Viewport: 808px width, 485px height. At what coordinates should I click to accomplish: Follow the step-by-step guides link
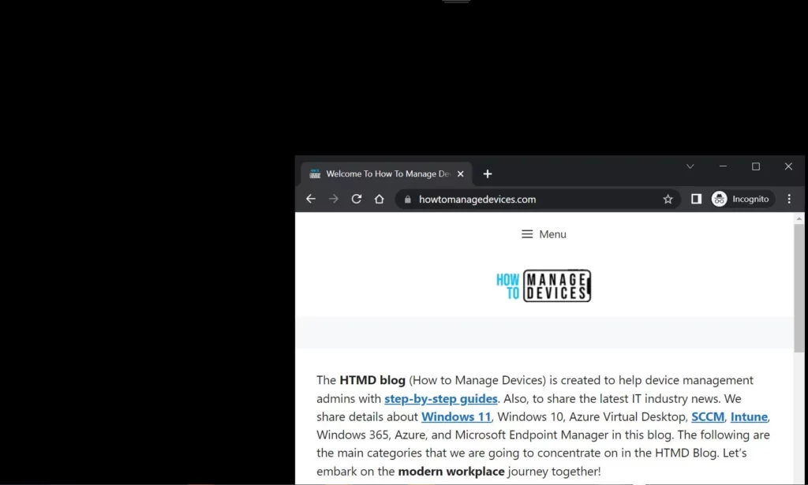tap(440, 398)
